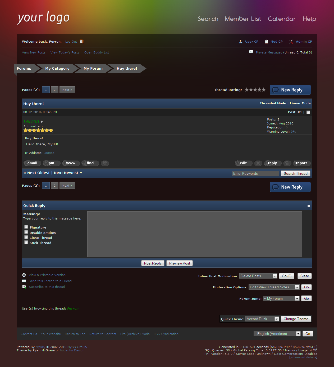
Task: Go to Calendar in top navigation
Action: (x=282, y=19)
